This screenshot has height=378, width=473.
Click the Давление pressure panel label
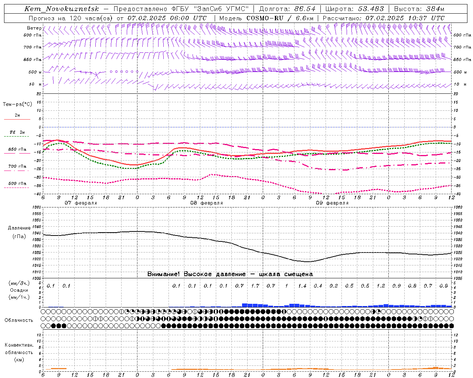pyautogui.click(x=19, y=228)
